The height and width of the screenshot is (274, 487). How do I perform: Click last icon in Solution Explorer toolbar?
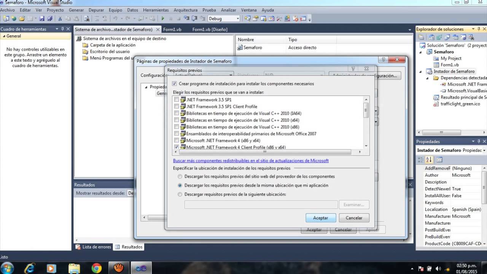click(x=471, y=37)
